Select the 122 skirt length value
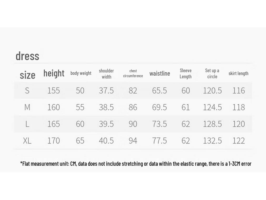Image resolution: width=266 pixels, height=200 pixels. 239,141
